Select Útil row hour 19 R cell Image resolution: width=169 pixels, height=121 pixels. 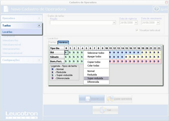[143, 53]
